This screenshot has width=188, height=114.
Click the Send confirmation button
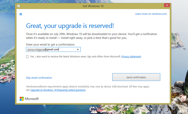136,77
